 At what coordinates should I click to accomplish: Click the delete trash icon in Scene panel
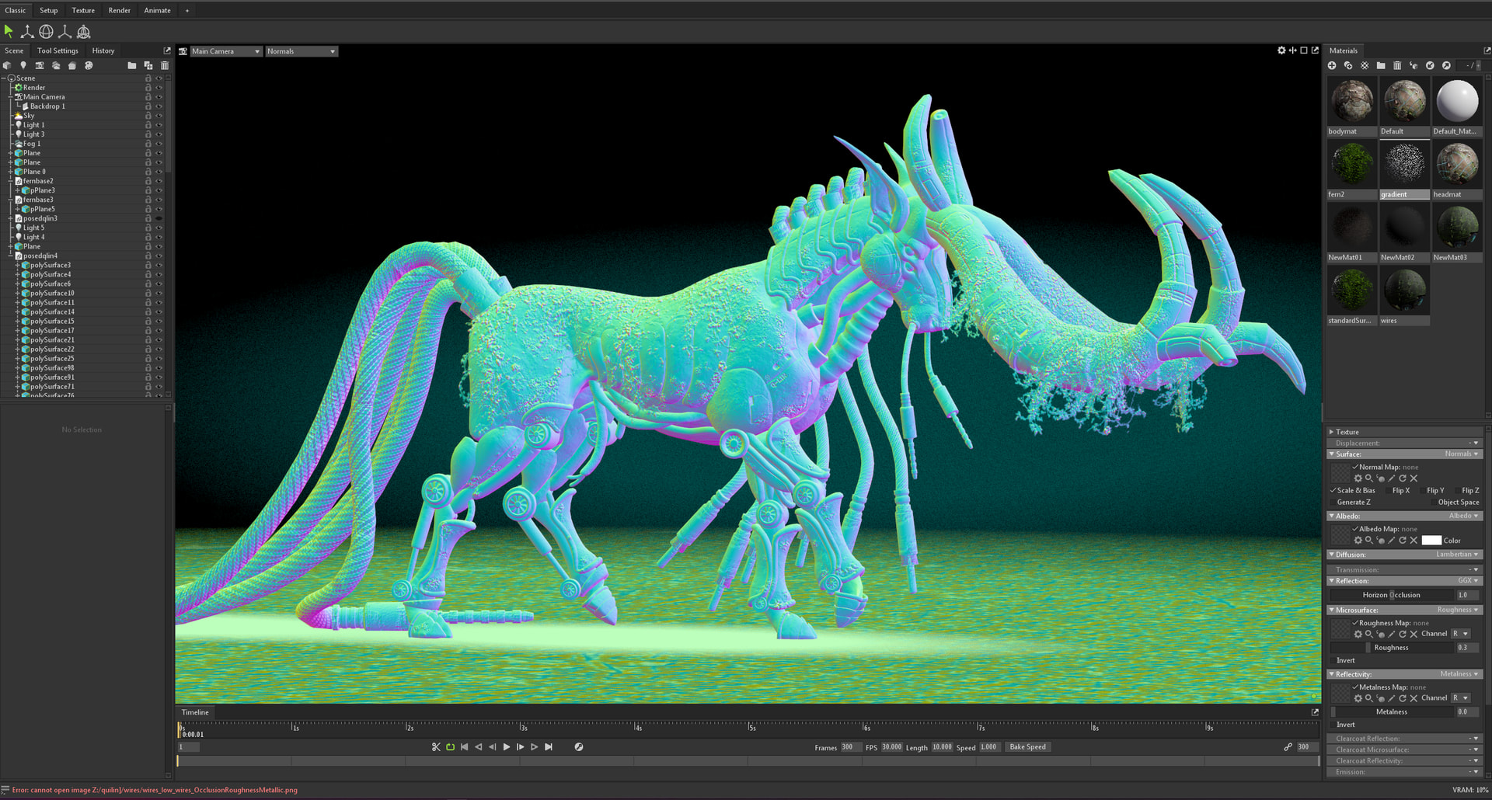point(165,66)
